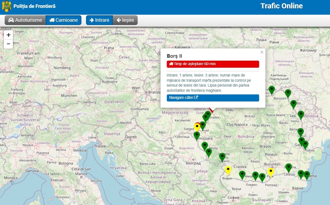Click the Trafic Online header title
The height and width of the screenshot is (205, 330).
click(281, 6)
